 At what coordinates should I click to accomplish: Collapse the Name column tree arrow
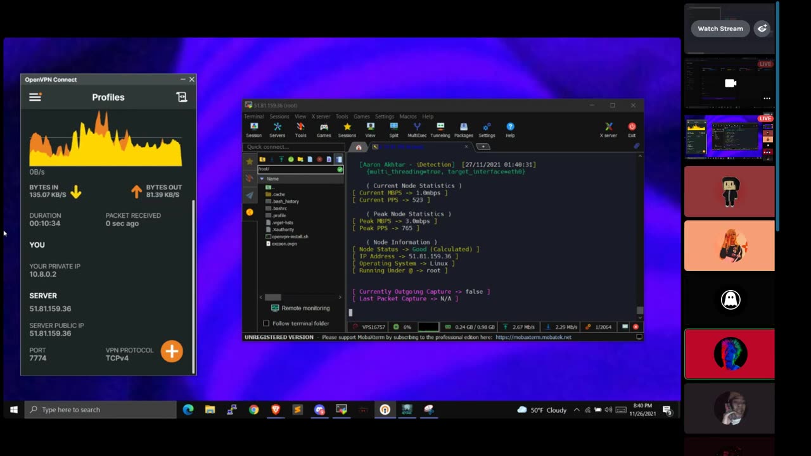(262, 179)
